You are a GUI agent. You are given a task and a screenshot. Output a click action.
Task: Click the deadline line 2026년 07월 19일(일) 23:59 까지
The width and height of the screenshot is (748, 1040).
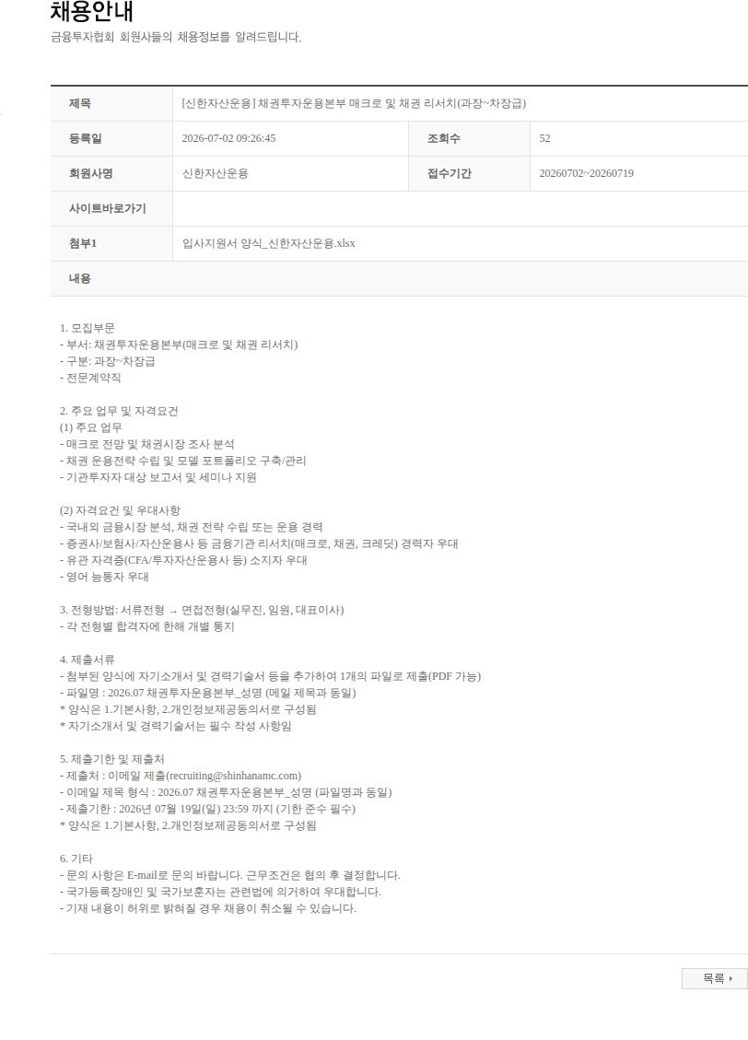[207, 809]
